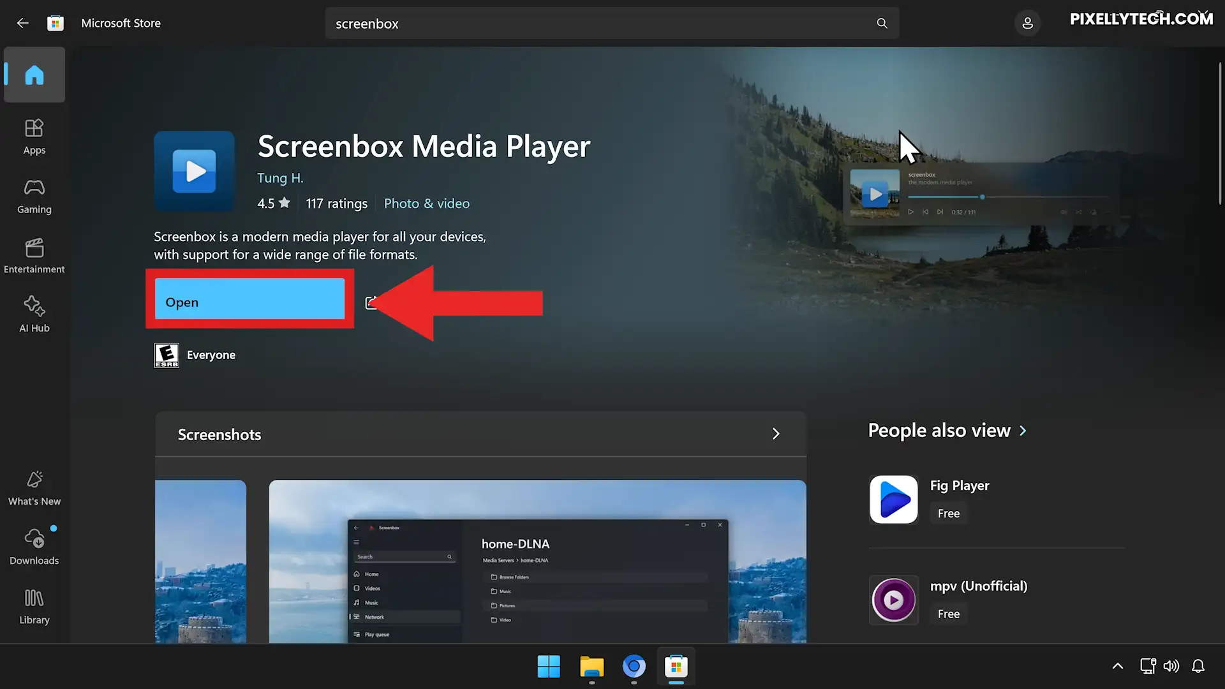This screenshot has width=1225, height=689.
Task: Click the network tray icon
Action: [1148, 666]
